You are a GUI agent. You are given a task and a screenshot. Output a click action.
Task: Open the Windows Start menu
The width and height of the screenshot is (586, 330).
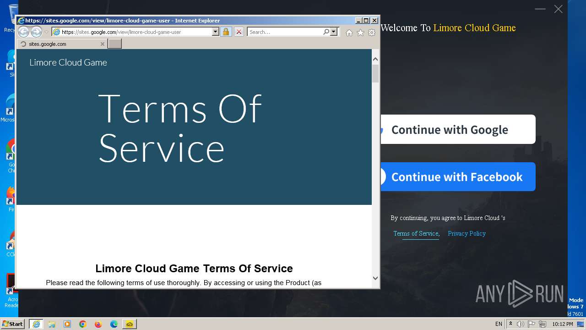point(12,324)
